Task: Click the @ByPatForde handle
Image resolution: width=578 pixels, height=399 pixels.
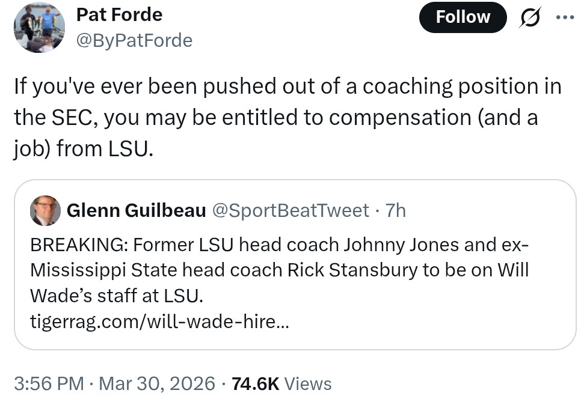Action: (134, 40)
